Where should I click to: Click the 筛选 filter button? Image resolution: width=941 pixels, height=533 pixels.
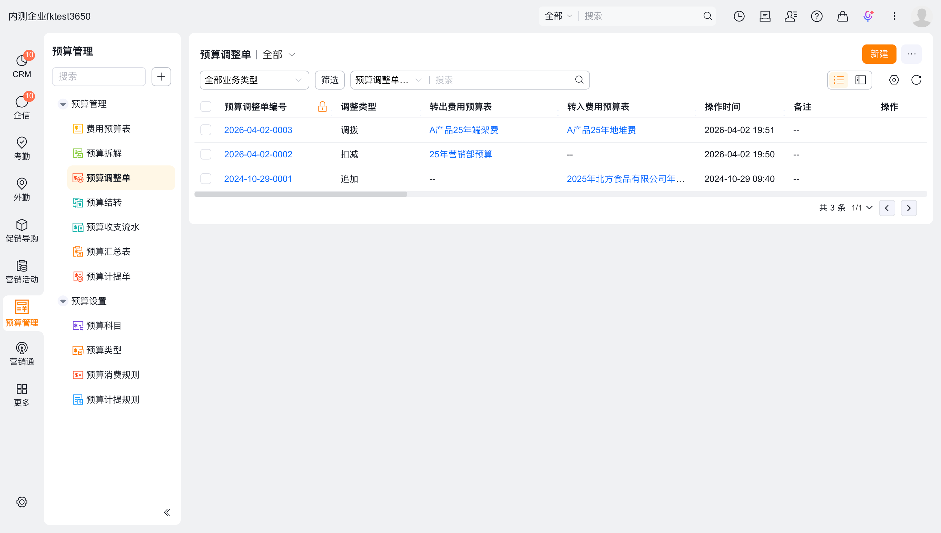tap(330, 80)
